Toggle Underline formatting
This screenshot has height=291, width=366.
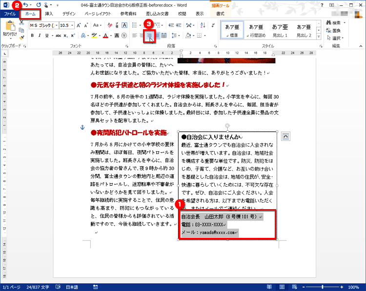[47, 36]
